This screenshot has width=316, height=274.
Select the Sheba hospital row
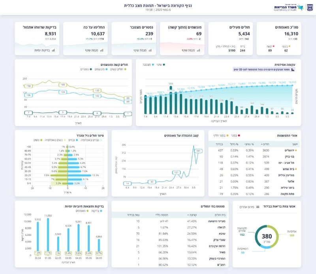coord(169,233)
